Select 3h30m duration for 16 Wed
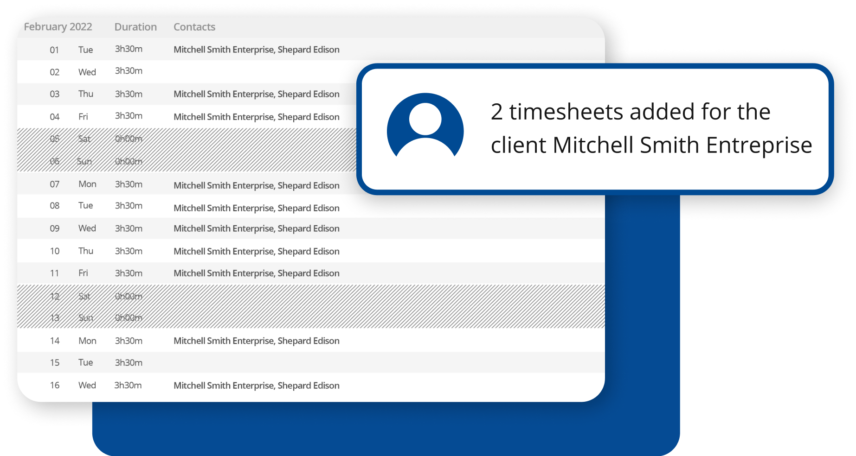The height and width of the screenshot is (456, 856). tap(128, 385)
